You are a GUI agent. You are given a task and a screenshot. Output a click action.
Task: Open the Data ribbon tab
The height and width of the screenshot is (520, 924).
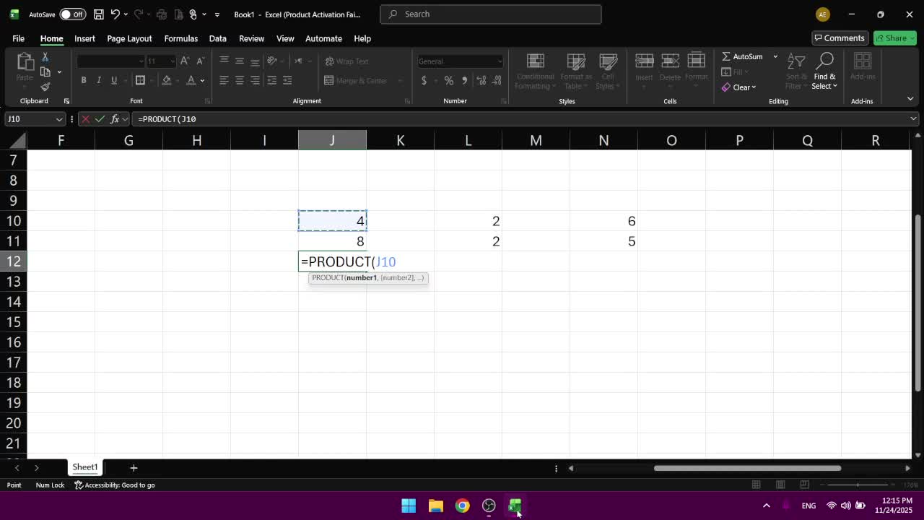[217, 38]
